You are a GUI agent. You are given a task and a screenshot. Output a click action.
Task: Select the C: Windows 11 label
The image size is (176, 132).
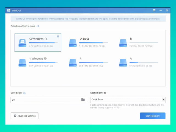pyautogui.click(x=38, y=39)
